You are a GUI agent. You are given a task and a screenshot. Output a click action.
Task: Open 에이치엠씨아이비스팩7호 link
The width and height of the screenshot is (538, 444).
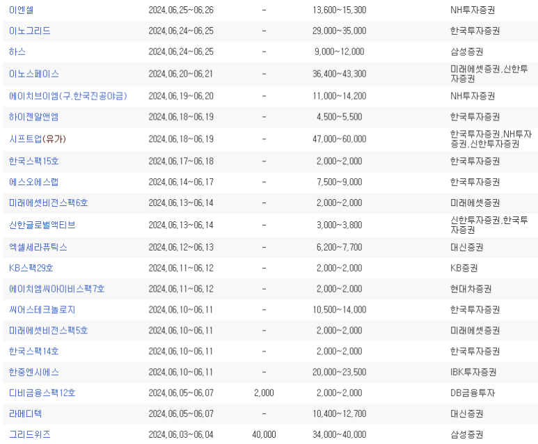[56, 289]
